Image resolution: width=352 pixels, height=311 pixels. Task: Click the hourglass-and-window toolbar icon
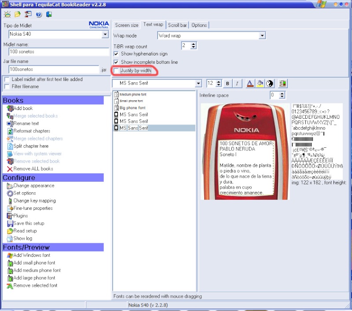click(28, 14)
